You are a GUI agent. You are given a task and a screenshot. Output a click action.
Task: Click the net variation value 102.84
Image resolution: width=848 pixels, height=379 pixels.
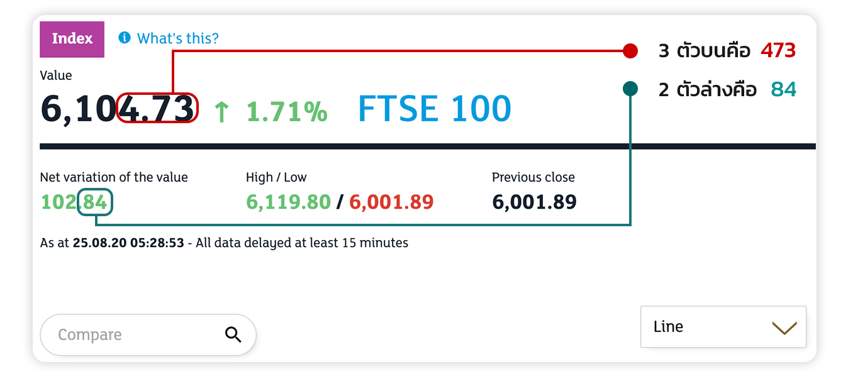(74, 202)
